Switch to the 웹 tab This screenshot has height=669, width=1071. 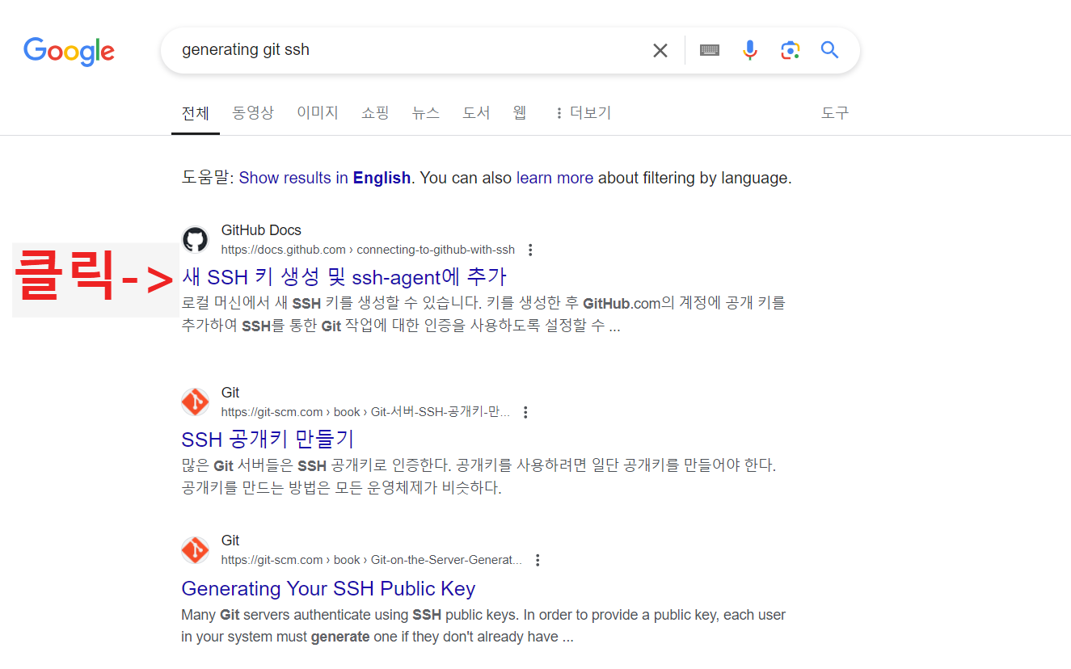[520, 113]
